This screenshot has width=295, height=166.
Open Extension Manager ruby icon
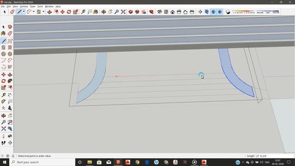[151, 12]
